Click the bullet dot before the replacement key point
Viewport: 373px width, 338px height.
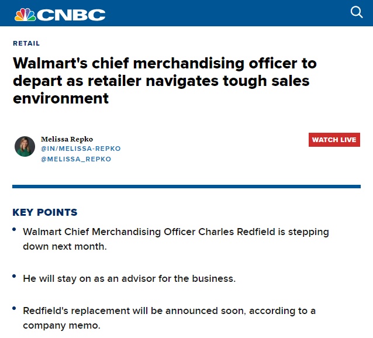pos(14,308)
